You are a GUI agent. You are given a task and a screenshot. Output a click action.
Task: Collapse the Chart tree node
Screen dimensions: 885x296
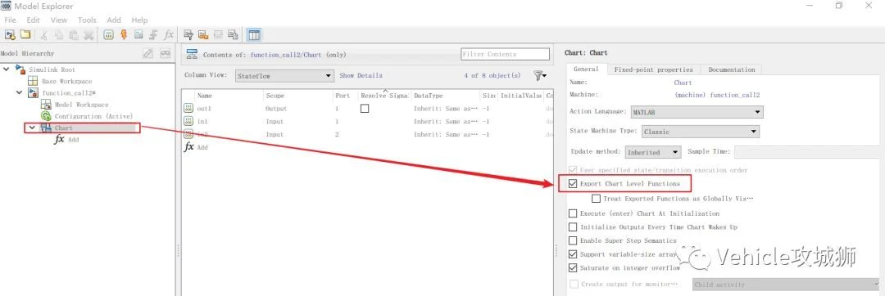click(32, 128)
